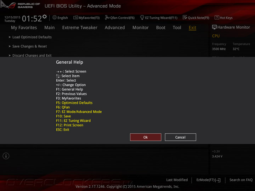
Task: Confirm General Help with Ok button
Action: [x=146, y=137]
